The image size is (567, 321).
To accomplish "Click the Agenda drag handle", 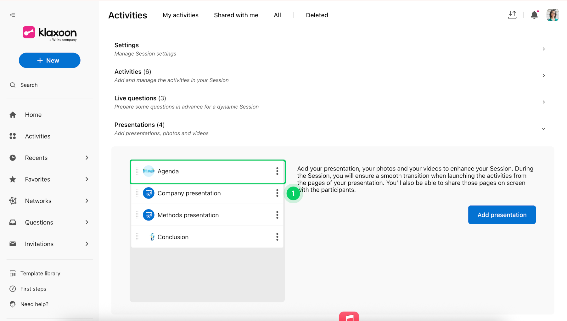I will [137, 171].
